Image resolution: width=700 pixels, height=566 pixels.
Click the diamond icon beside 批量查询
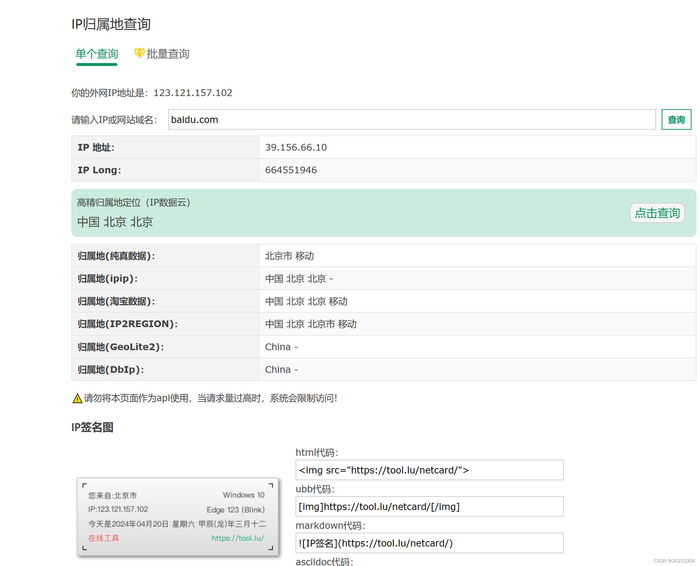pos(139,53)
